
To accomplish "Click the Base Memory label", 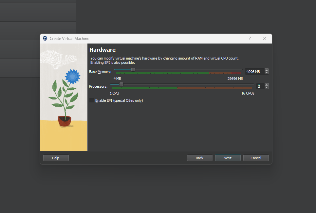I will tap(100, 72).
